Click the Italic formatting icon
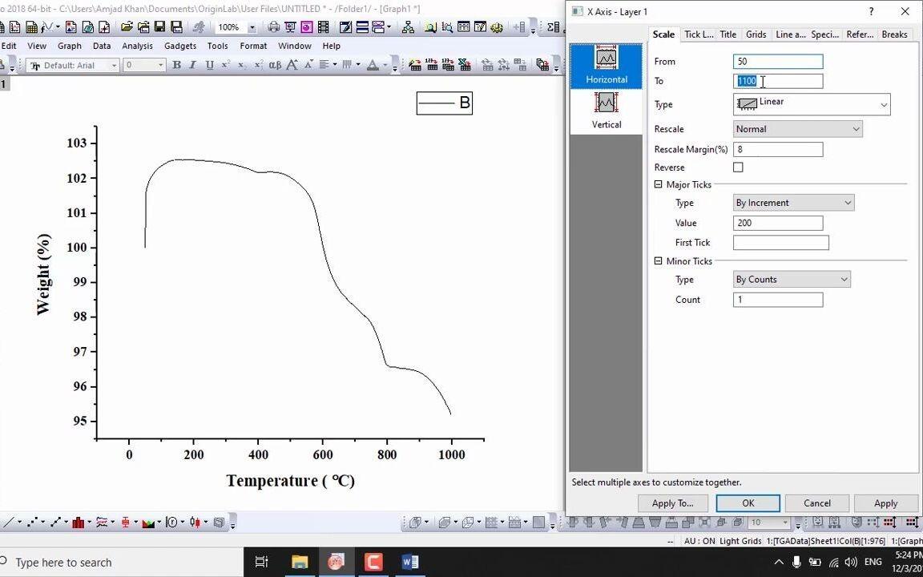 pos(192,66)
